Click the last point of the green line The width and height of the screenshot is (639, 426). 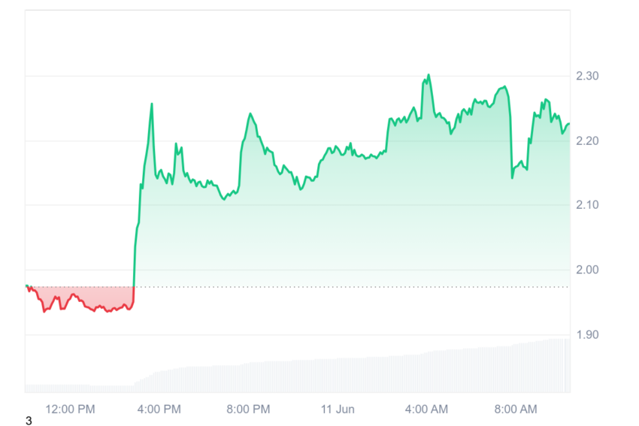tap(569, 123)
